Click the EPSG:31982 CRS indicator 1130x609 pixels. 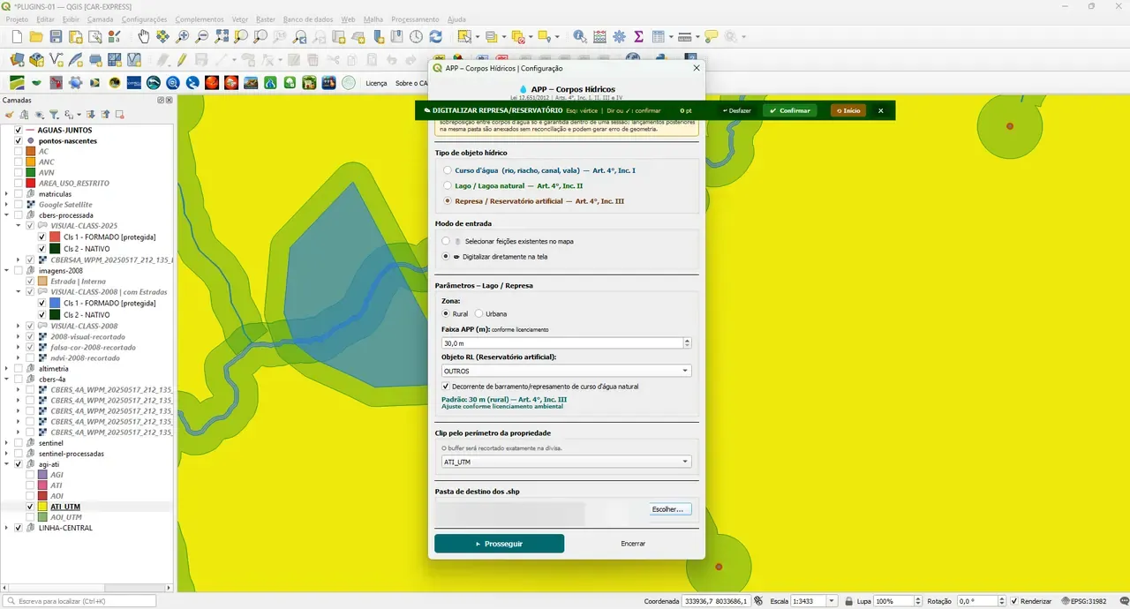click(1083, 601)
